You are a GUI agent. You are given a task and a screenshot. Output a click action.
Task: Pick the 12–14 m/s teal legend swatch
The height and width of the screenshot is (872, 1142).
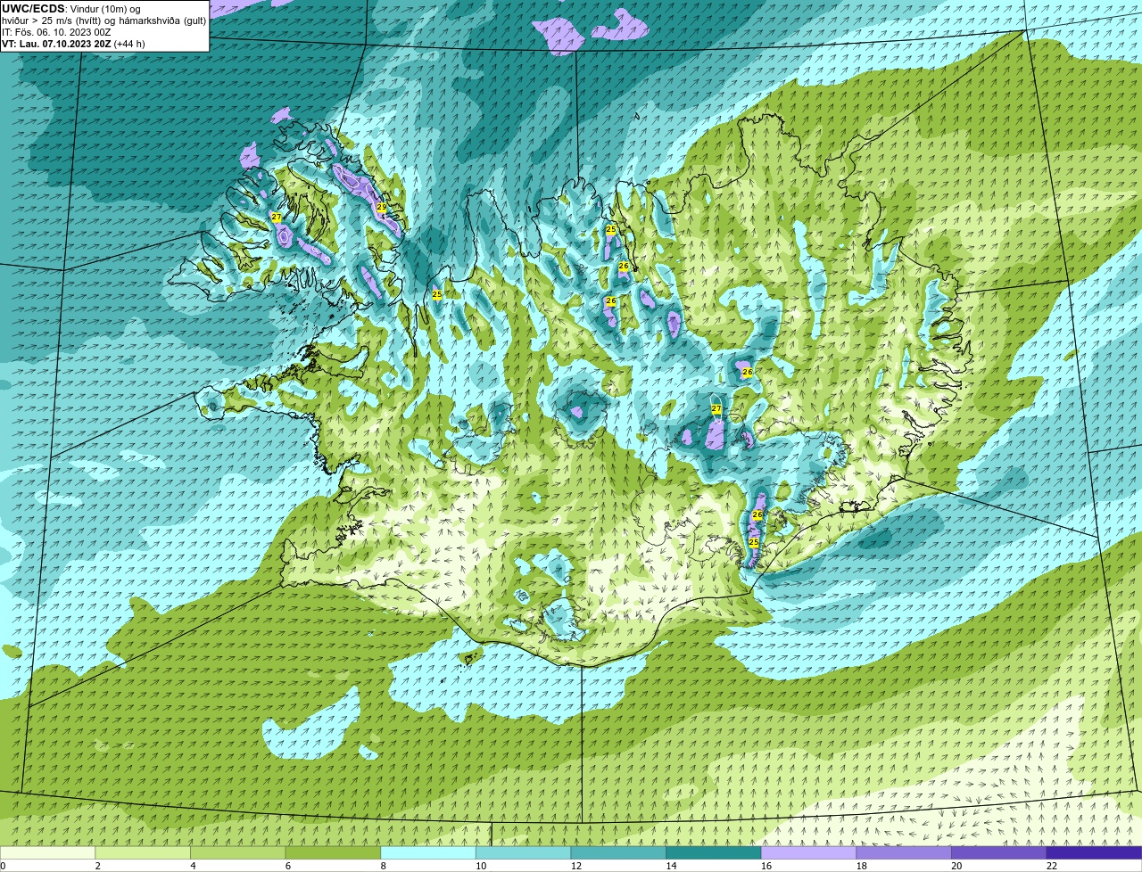(x=618, y=852)
